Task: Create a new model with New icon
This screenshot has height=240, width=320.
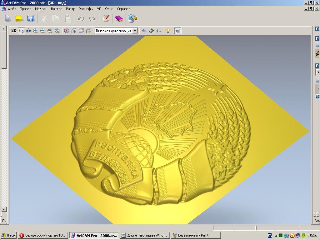Action: 8,18
